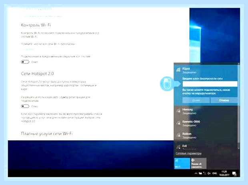Turn on connecting to suggested open hotspots
This screenshot has width=248, height=185.
pos(25,62)
